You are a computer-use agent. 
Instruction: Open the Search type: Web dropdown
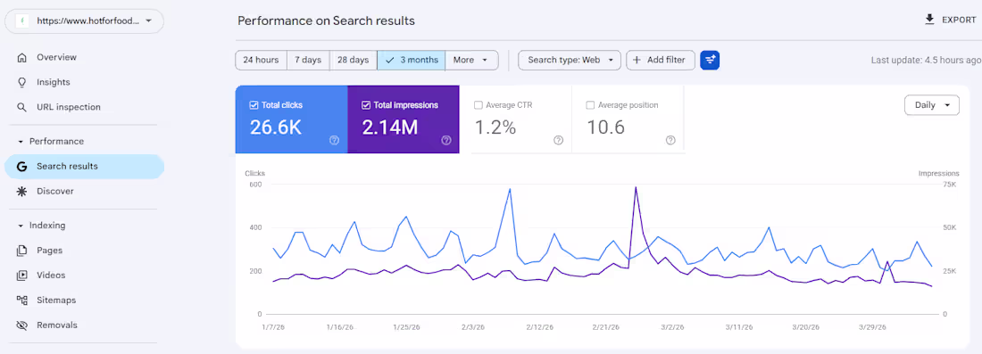[x=570, y=60]
